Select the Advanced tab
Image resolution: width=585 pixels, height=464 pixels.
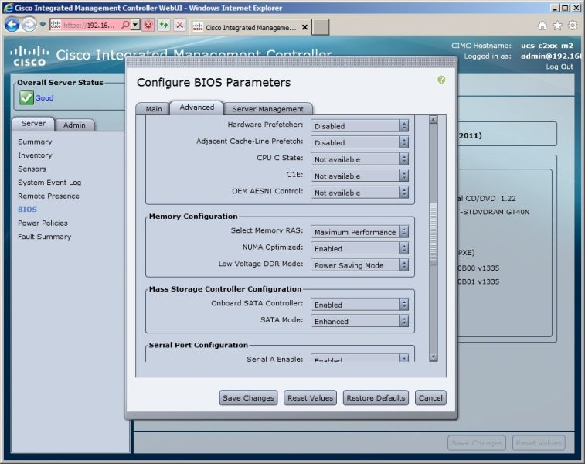click(x=196, y=107)
